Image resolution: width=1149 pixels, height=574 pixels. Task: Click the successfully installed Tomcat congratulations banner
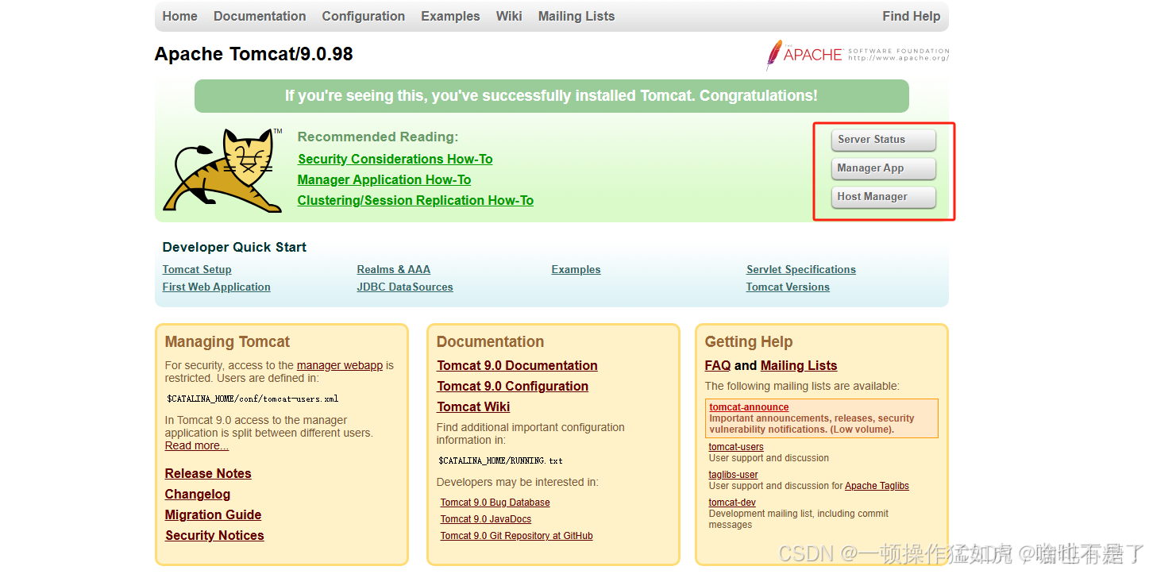(x=551, y=96)
